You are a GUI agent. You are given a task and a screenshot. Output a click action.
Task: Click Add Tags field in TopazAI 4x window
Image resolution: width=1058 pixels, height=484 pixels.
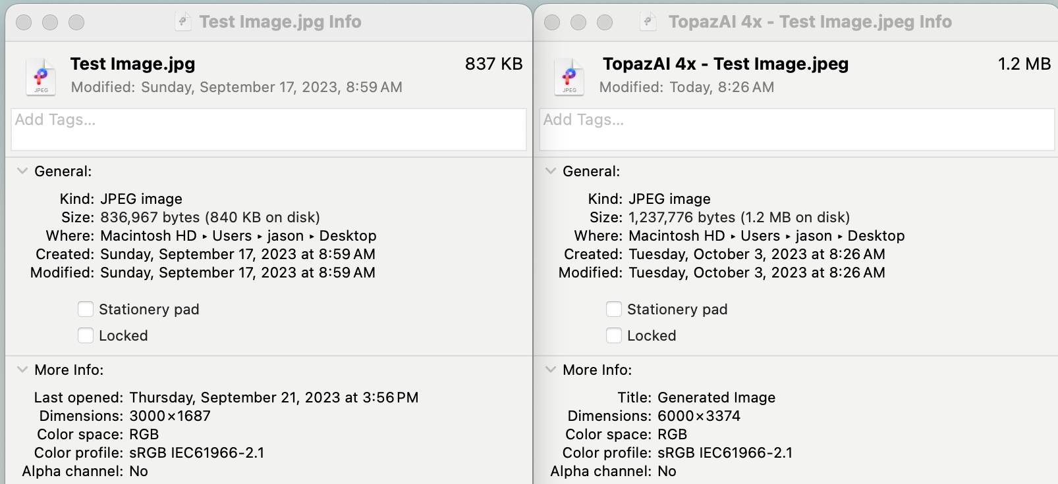[797, 129]
